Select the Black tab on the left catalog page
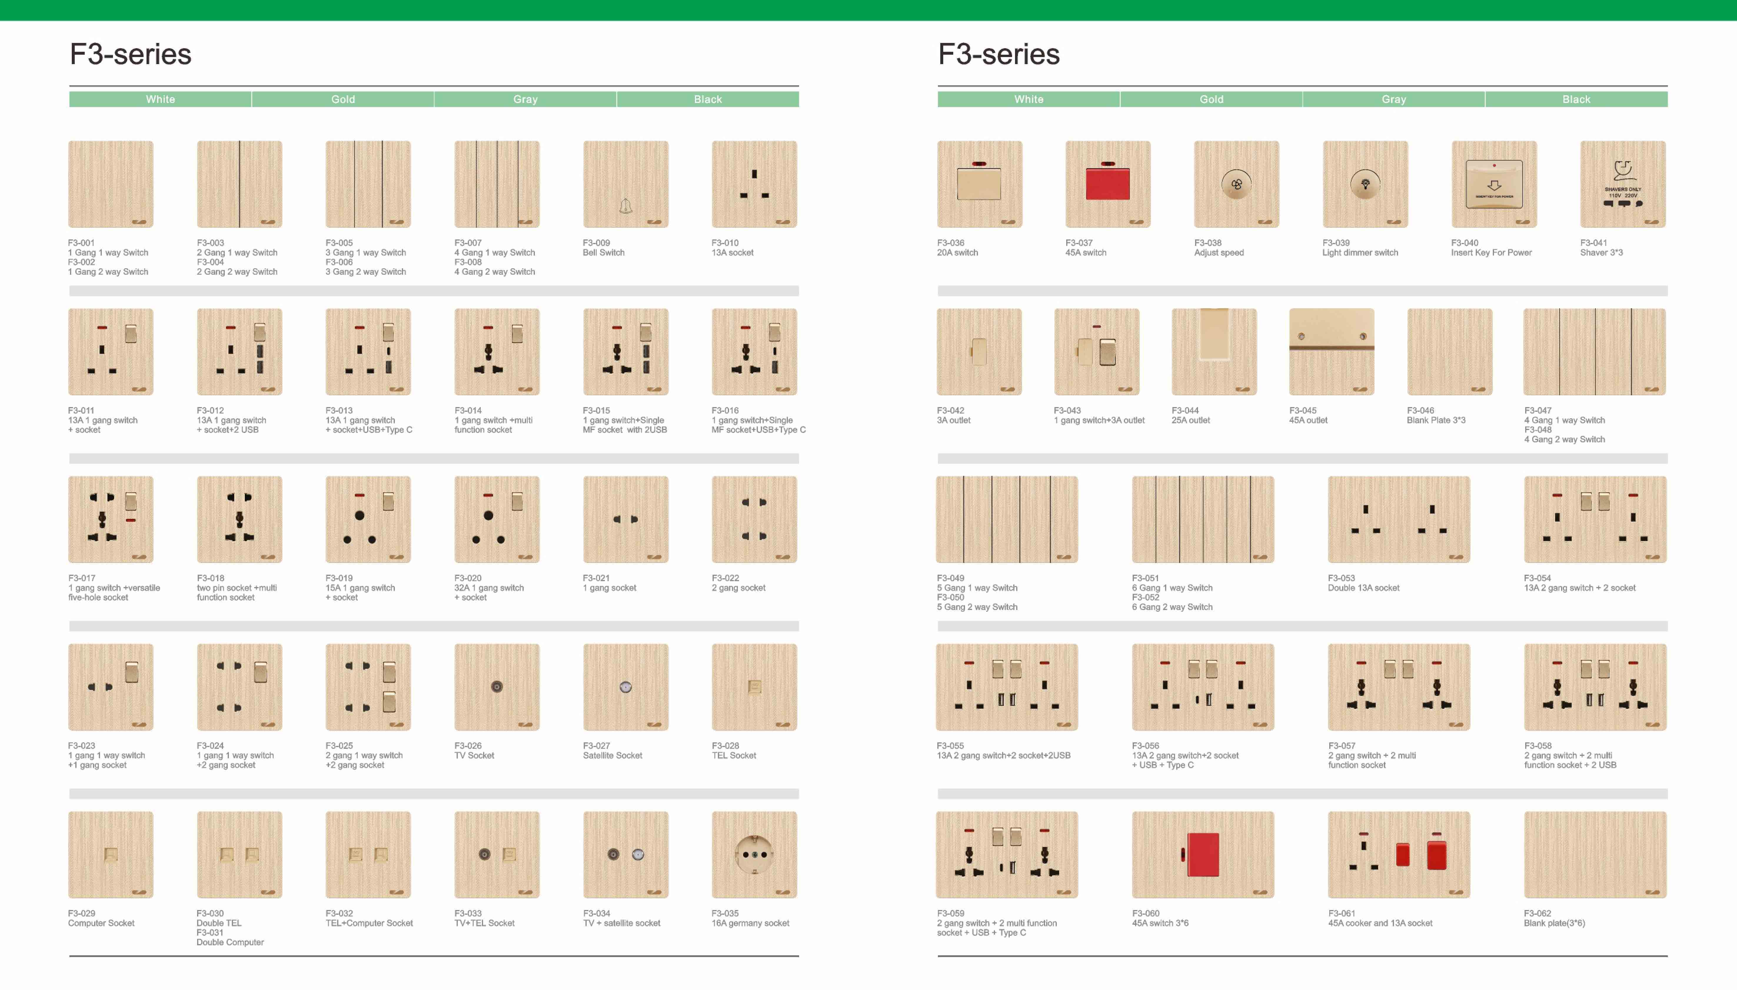Image resolution: width=1737 pixels, height=990 pixels. (x=708, y=99)
